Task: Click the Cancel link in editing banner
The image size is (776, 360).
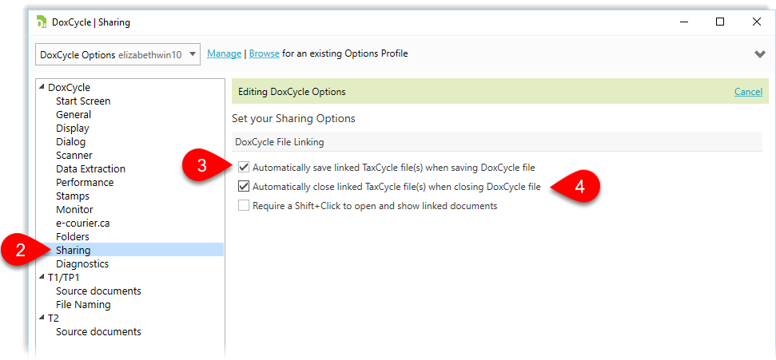Action: coord(748,92)
